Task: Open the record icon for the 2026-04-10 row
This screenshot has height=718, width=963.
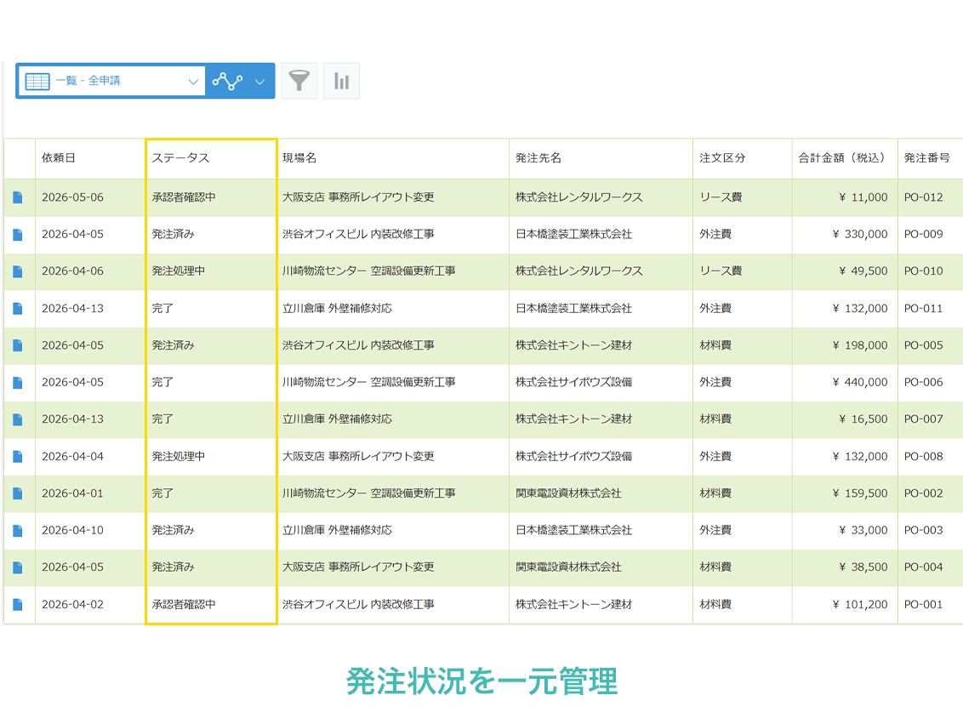Action: click(x=18, y=530)
